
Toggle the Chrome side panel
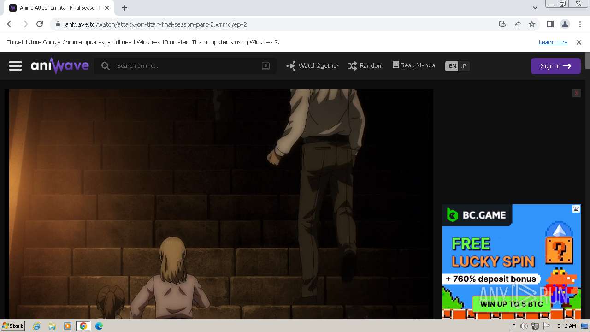pyautogui.click(x=550, y=24)
